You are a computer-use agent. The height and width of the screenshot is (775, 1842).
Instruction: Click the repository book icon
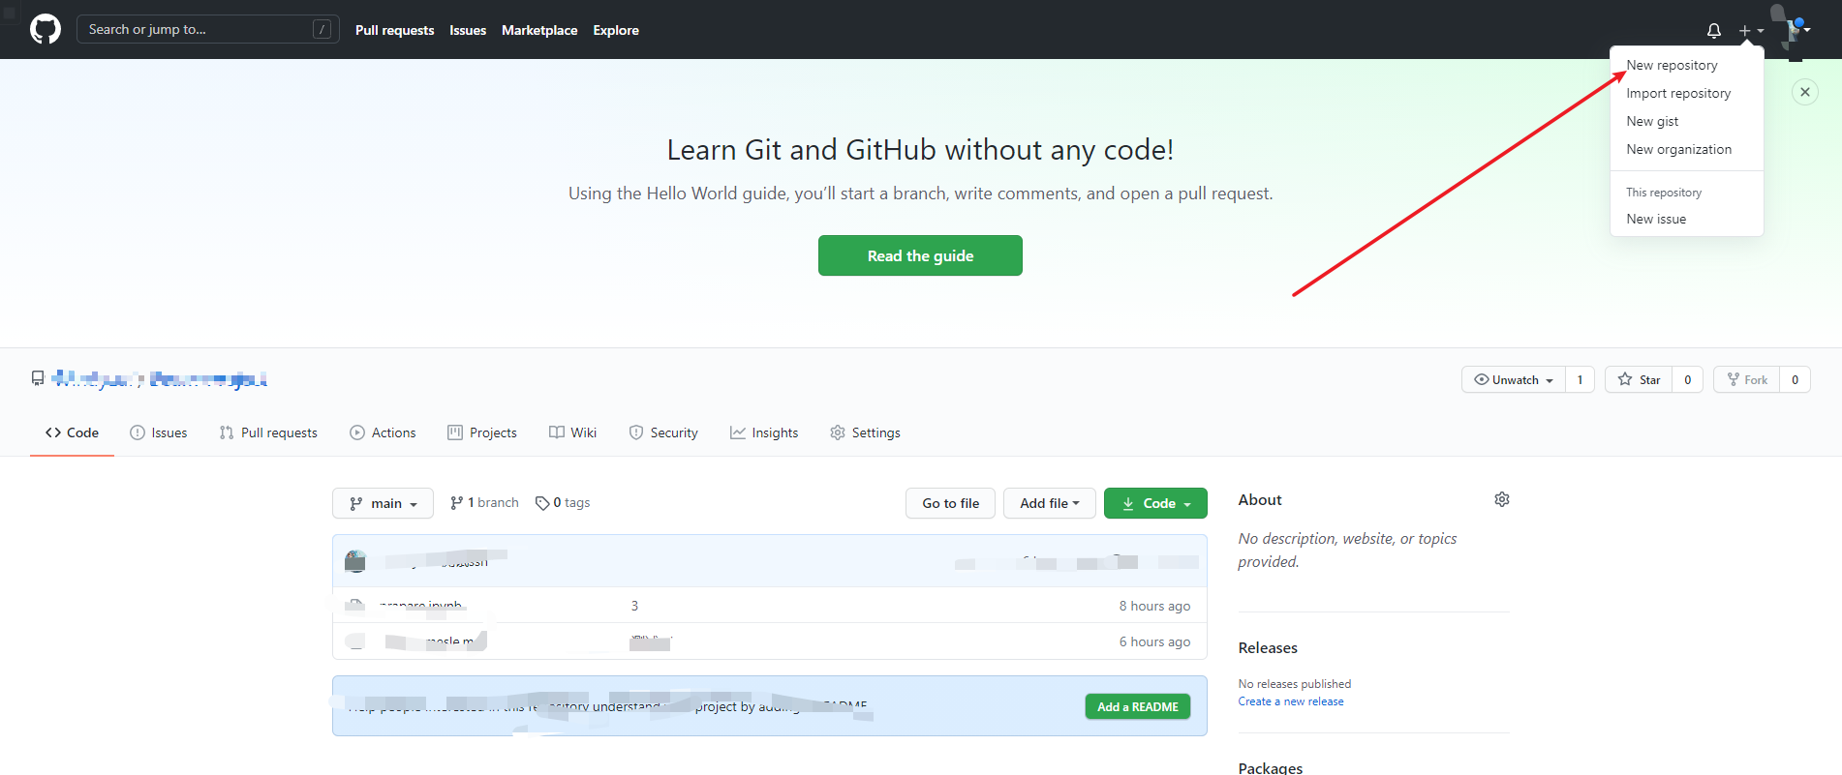(38, 378)
